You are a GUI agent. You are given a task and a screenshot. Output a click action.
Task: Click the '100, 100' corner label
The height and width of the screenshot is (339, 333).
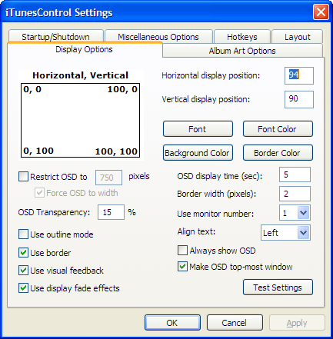[116, 151]
